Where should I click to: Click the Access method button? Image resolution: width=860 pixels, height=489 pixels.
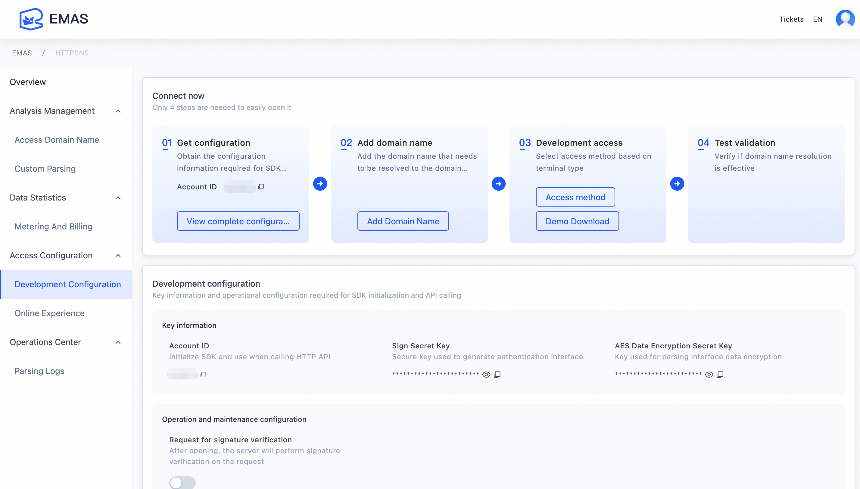[x=575, y=197]
